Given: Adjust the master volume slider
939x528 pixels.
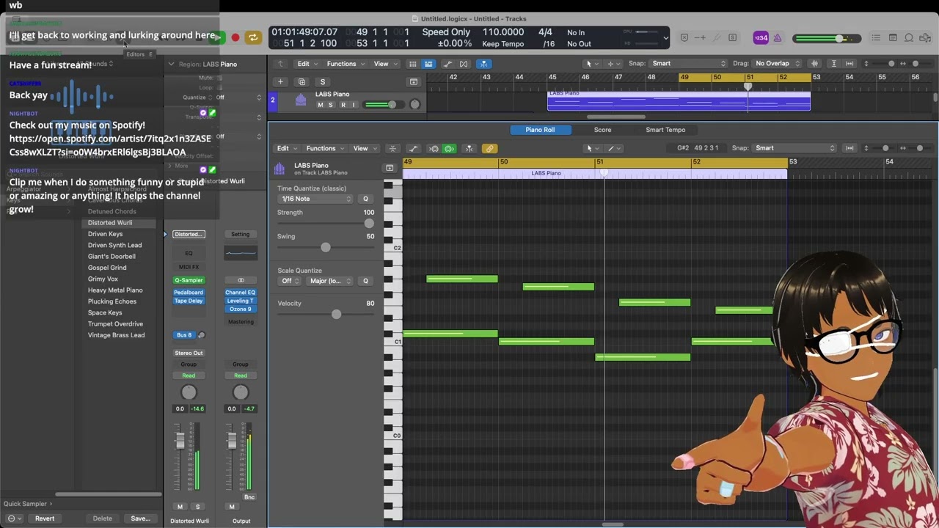Looking at the screenshot, I should (x=828, y=38).
